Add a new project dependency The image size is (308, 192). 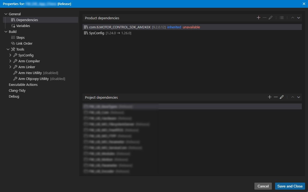point(270,97)
